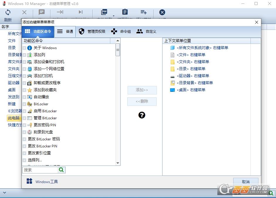The width and height of the screenshot is (276, 198).
Task: Click the key icon beside 更改密码/PIN
Action: click(30, 125)
